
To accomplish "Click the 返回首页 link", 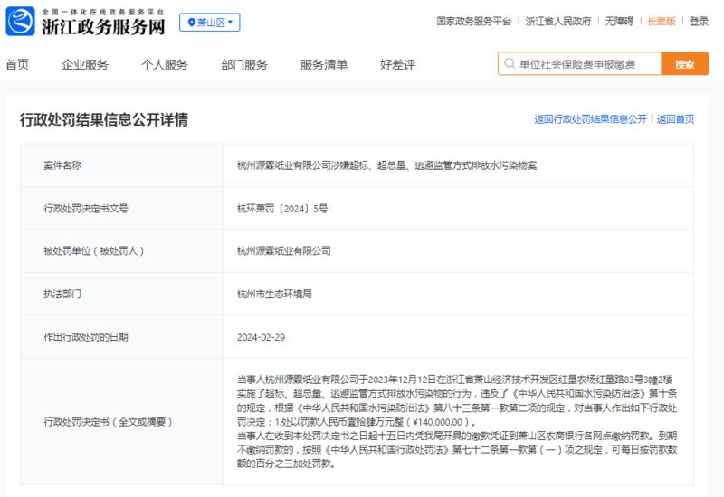I will (675, 119).
